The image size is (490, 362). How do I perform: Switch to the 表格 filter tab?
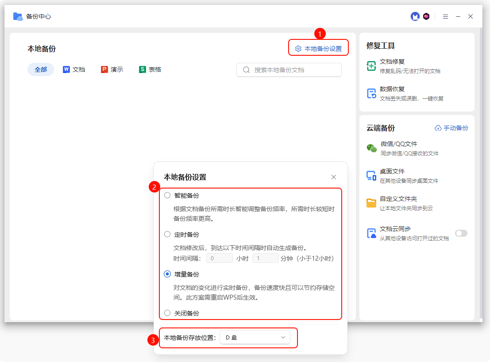[150, 69]
